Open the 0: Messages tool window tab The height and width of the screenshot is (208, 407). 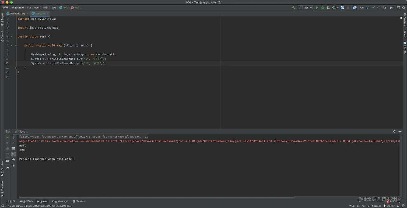click(x=60, y=202)
